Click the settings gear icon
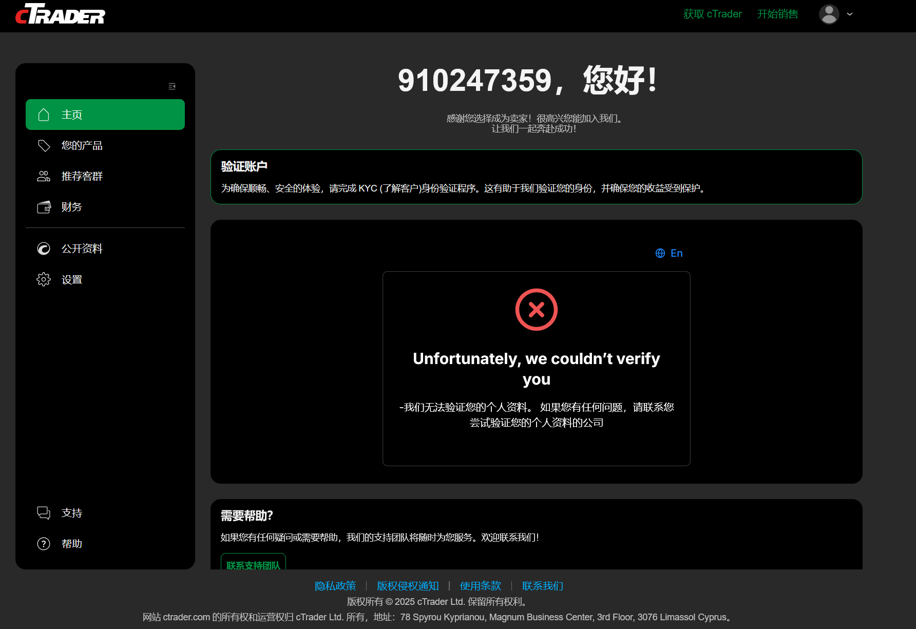The height and width of the screenshot is (629, 916). click(x=44, y=279)
